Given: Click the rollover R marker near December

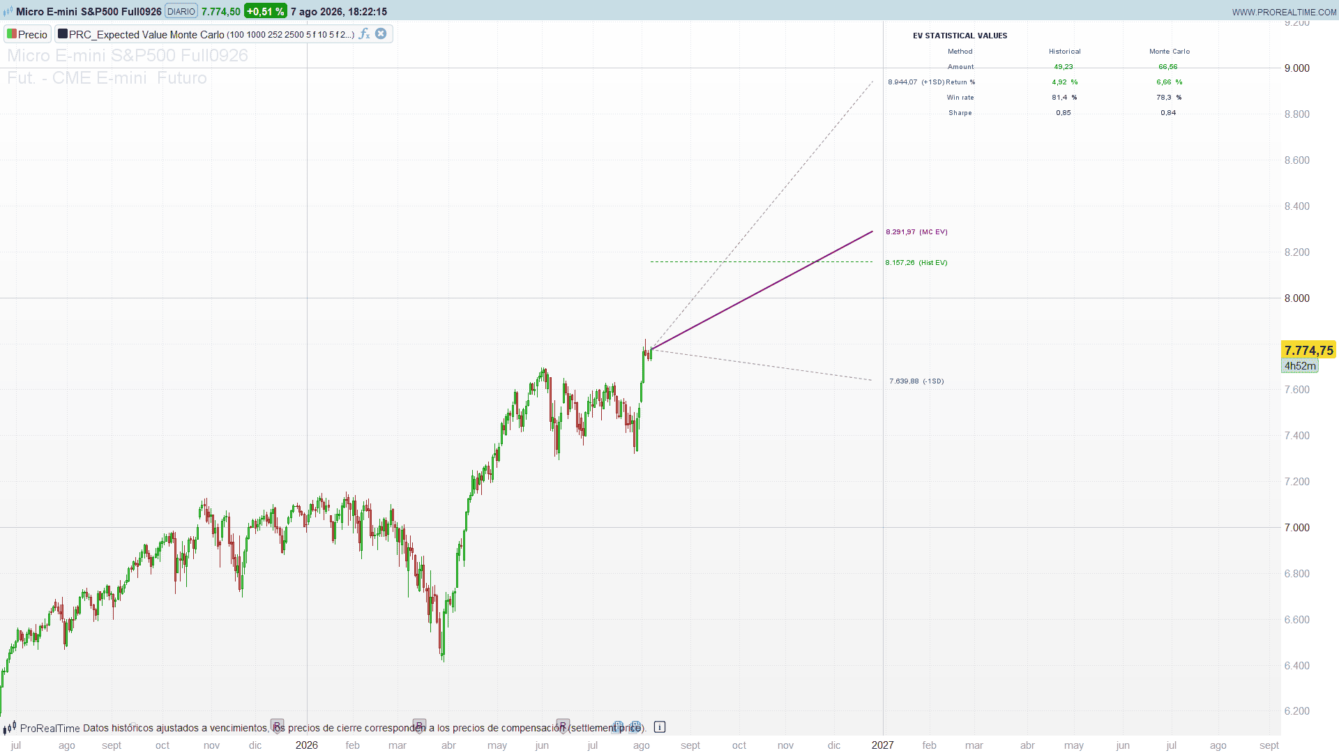Looking at the screenshot, I should click(277, 727).
